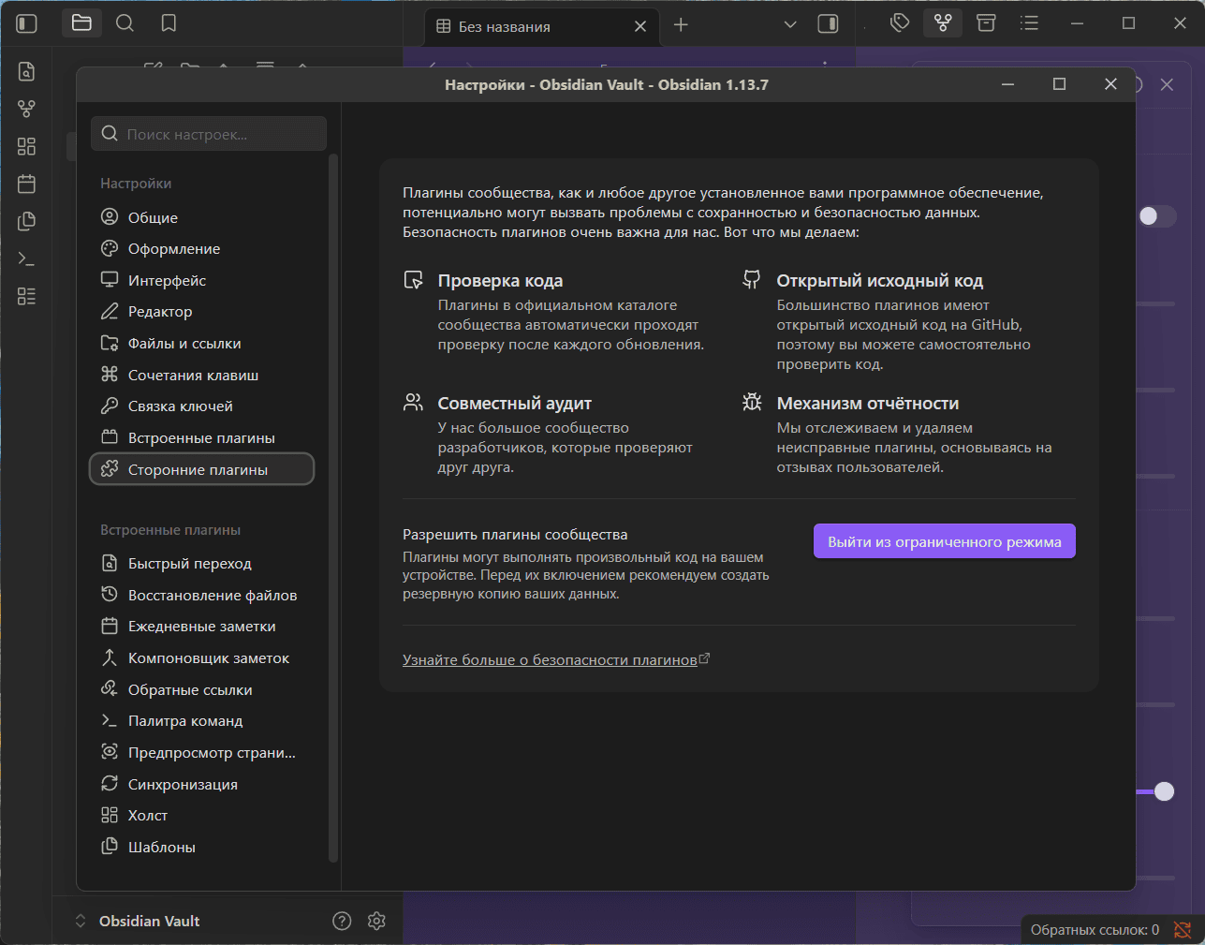Click "Обратных ссылок: 0" in the status bar
1205x945 pixels.
pyautogui.click(x=1095, y=930)
